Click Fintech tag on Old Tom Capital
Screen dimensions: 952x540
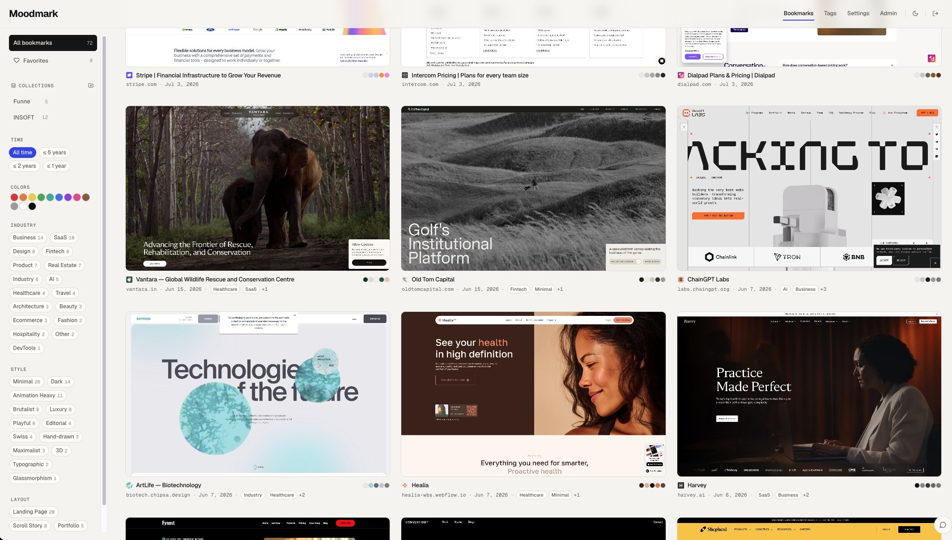(518, 289)
